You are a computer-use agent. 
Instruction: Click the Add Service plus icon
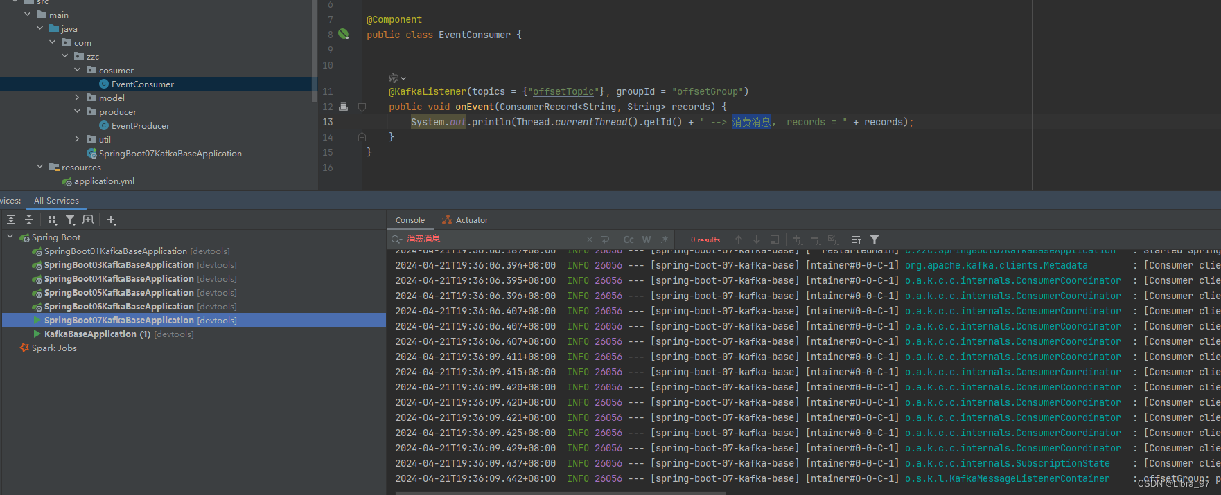[x=112, y=219]
